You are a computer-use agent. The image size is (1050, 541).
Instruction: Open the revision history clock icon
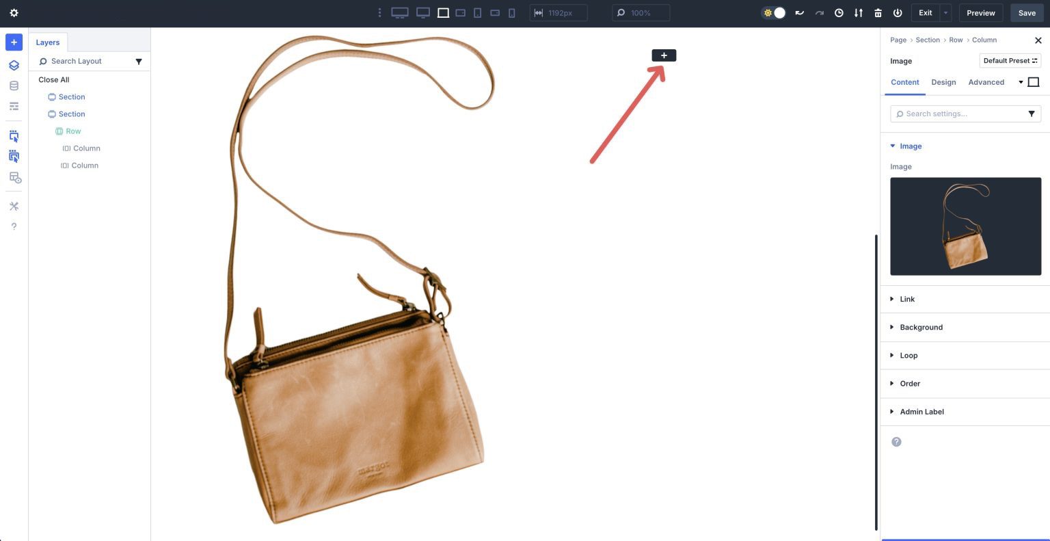[x=839, y=12]
